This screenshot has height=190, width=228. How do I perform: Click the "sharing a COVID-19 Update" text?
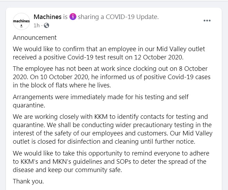tap(118, 17)
